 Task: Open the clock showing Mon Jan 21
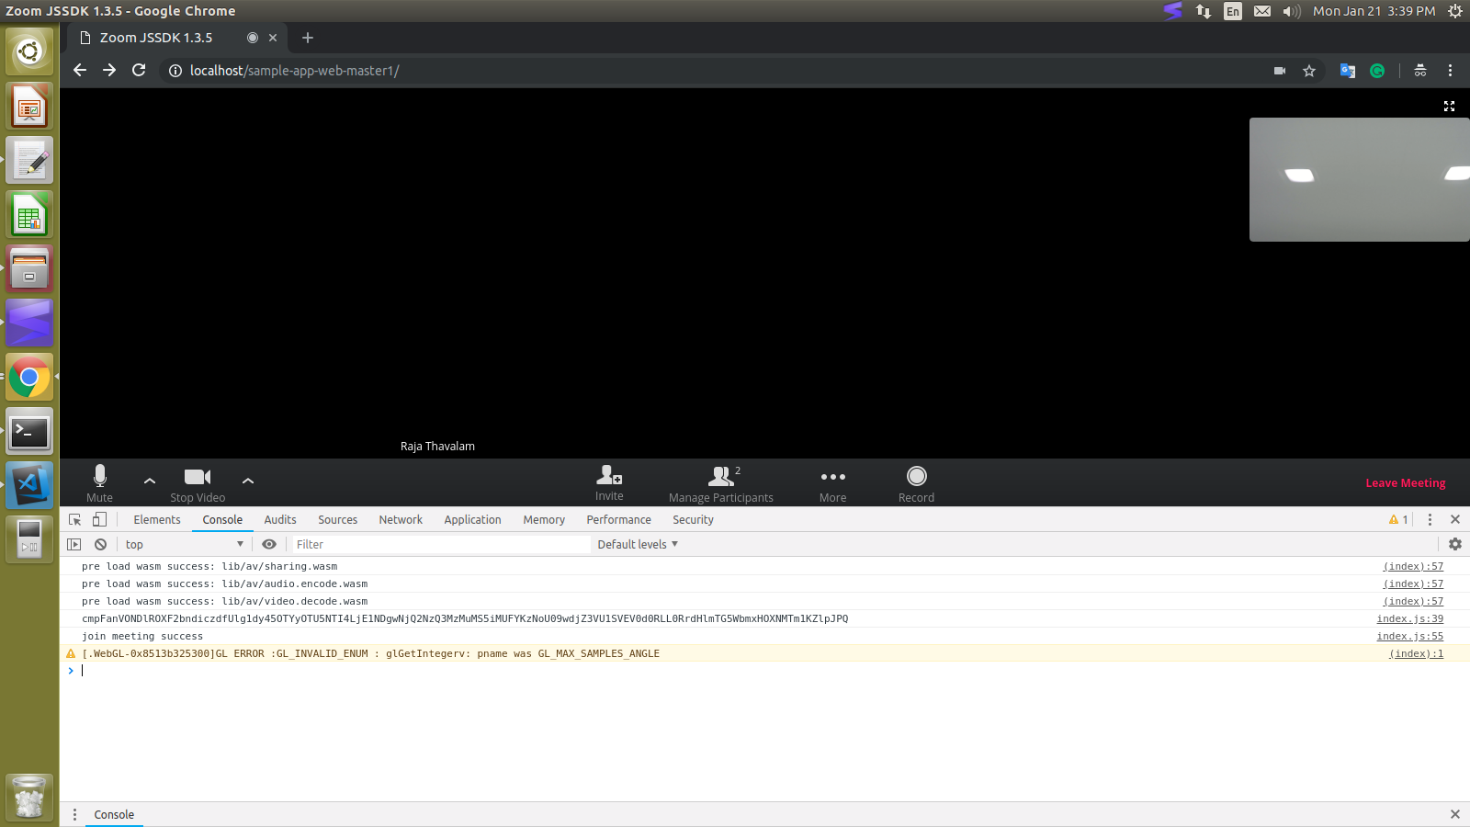pyautogui.click(x=1374, y=11)
